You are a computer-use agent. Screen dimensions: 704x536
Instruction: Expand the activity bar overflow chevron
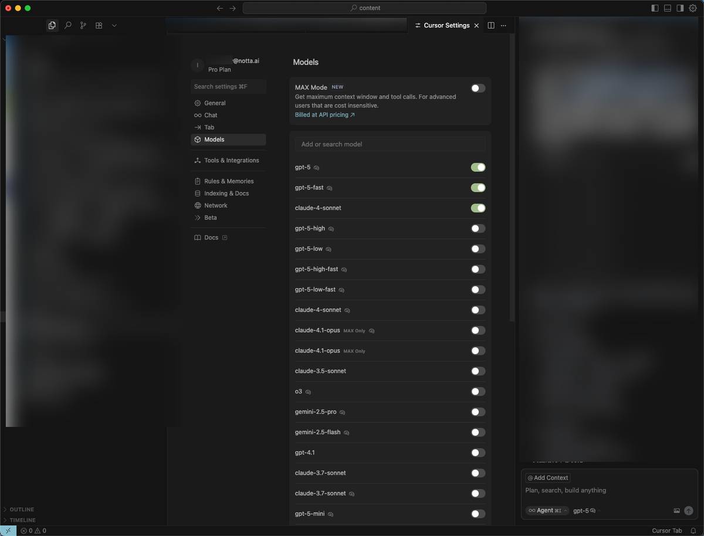114,25
